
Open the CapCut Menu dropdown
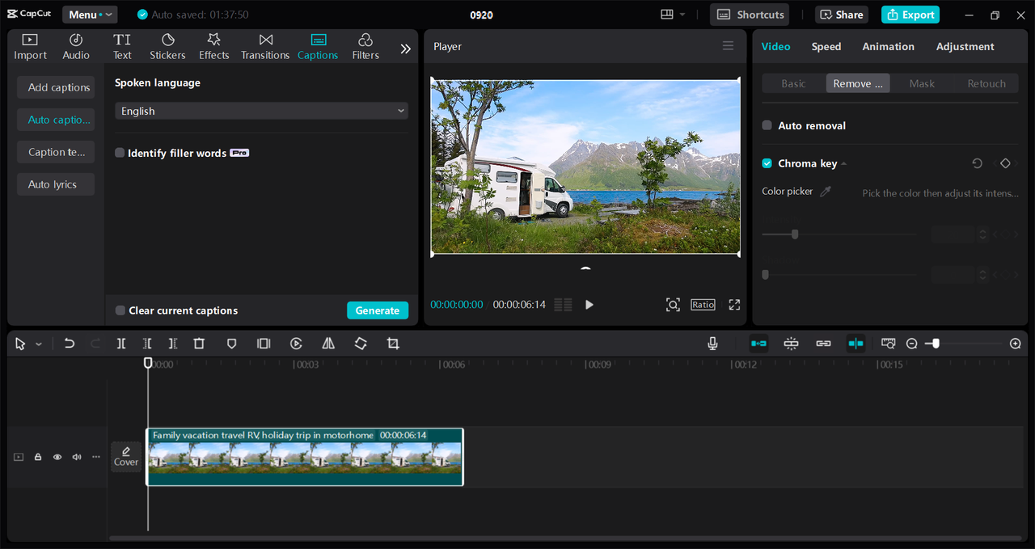click(90, 15)
